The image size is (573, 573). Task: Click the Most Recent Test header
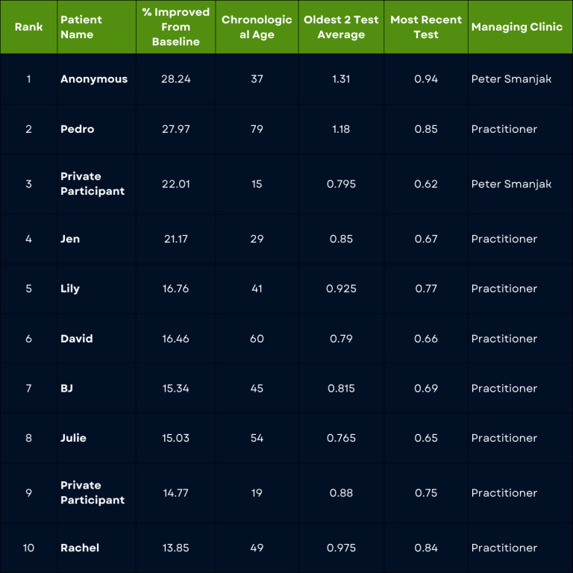point(426,27)
